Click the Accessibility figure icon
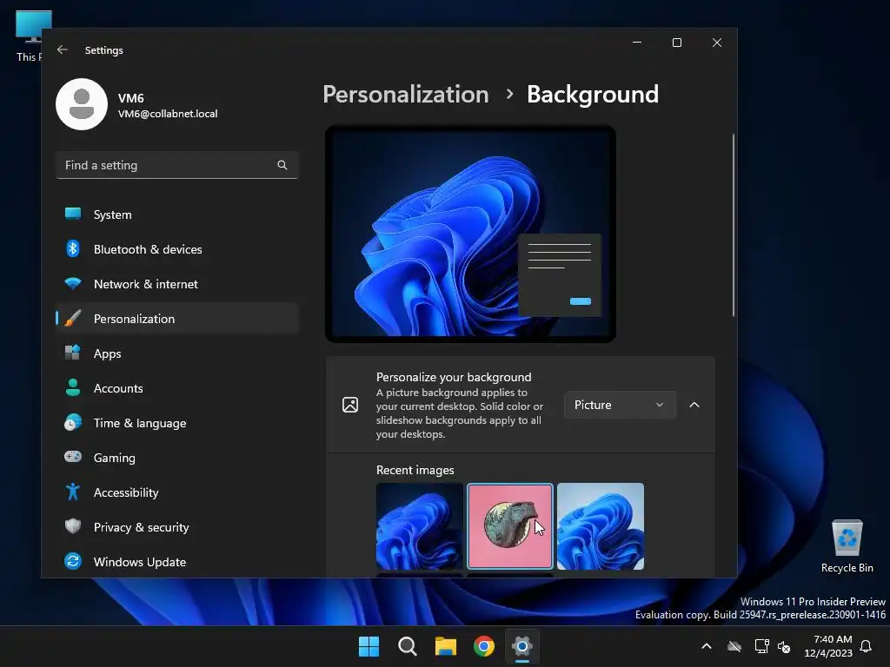The width and height of the screenshot is (890, 667). (x=73, y=492)
